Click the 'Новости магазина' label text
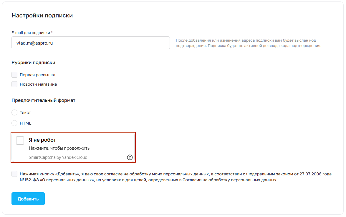This screenshot has height=217, width=346. (x=38, y=84)
